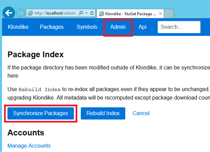Image resolution: width=210 pixels, height=152 pixels.
Task: Click the browser Back arrow button
Action: (x=9, y=13)
